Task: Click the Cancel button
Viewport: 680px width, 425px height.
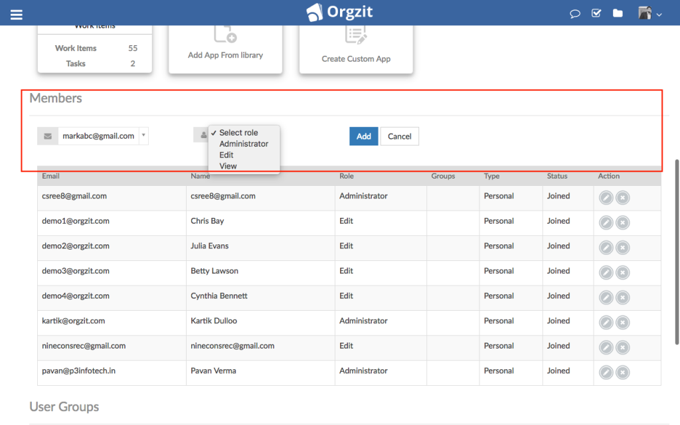Action: tap(399, 135)
